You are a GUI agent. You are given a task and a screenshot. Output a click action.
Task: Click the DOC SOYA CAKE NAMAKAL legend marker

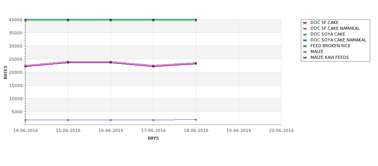click(x=305, y=40)
